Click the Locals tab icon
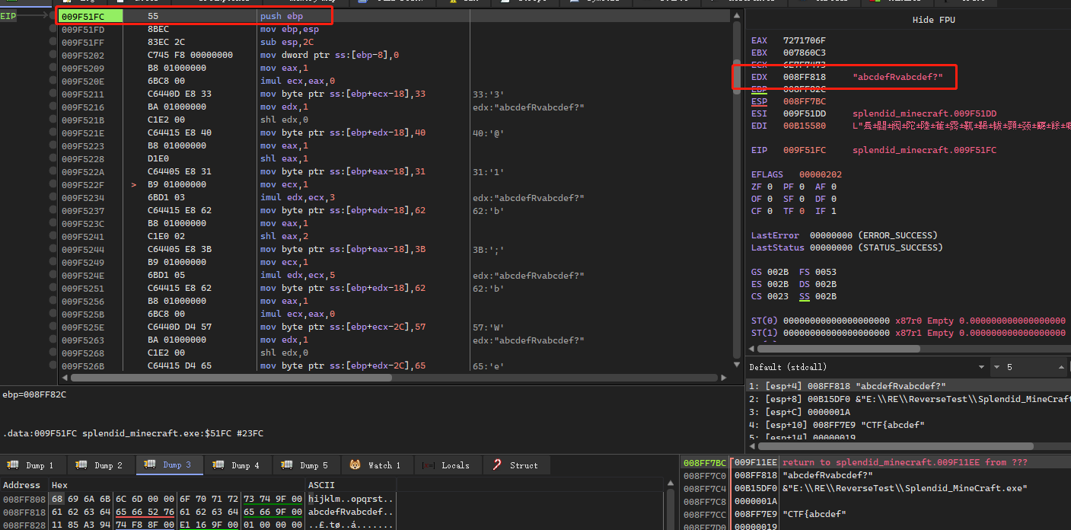1071x530 pixels. (x=429, y=465)
